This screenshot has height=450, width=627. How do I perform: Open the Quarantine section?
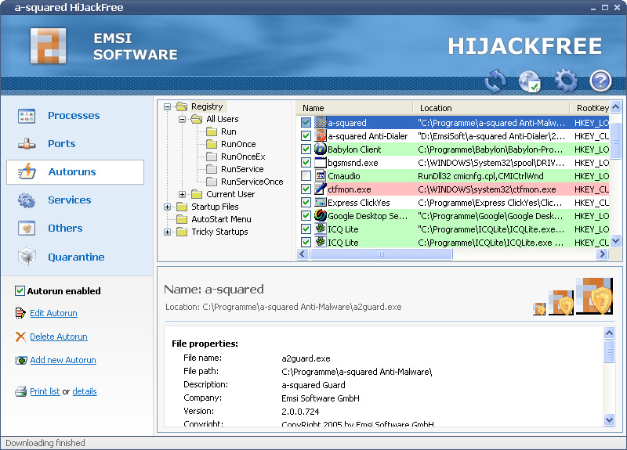point(76,257)
